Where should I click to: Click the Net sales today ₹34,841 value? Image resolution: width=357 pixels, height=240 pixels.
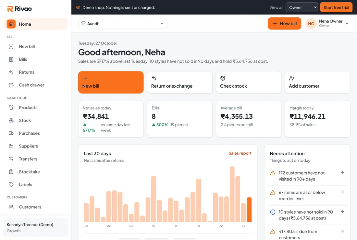click(x=96, y=117)
